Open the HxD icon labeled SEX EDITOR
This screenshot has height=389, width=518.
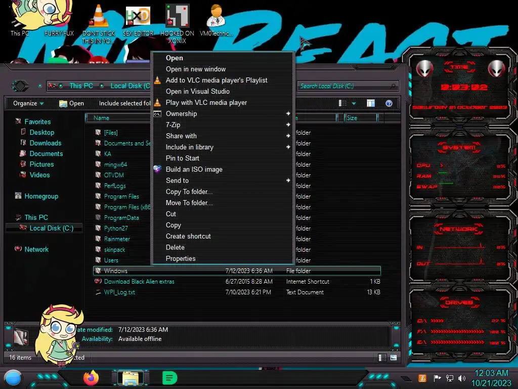point(138,20)
